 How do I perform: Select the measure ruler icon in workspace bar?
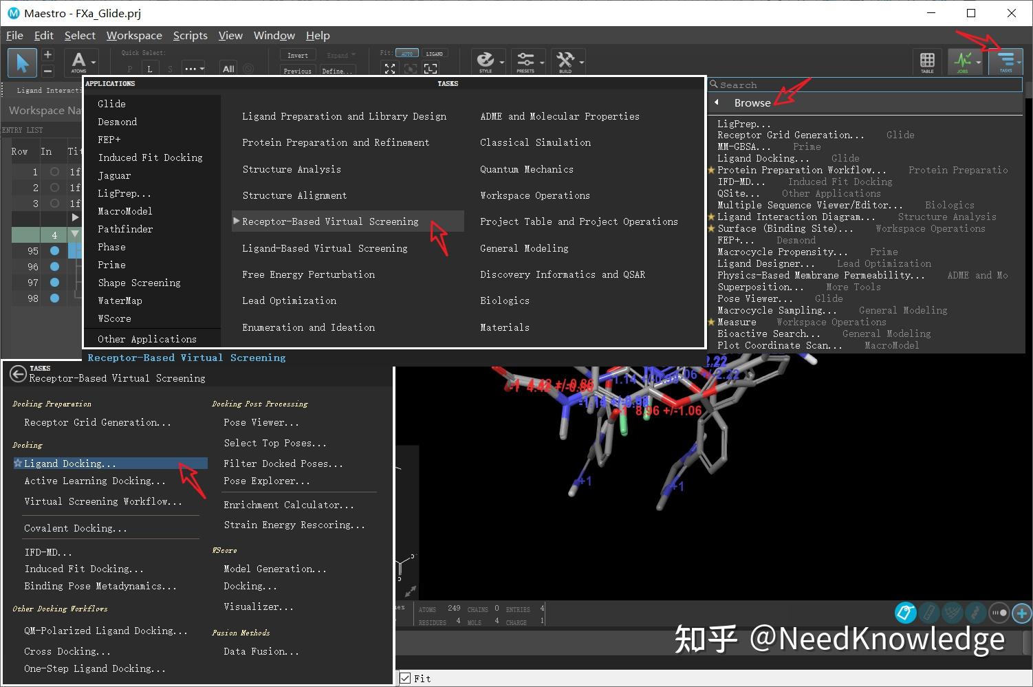pos(929,613)
